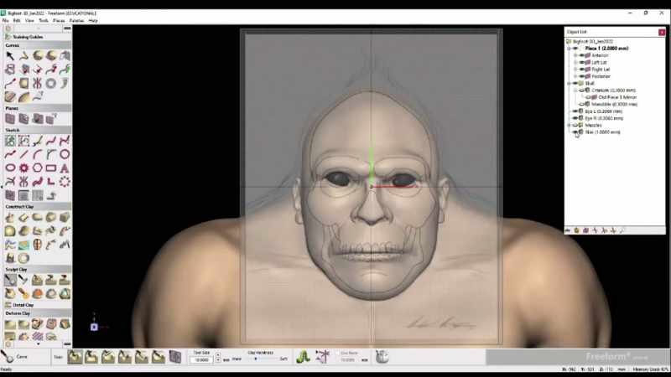Click the pink axis icon in bottom toolbar
The width and height of the screenshot is (671, 377).
pyautogui.click(x=323, y=357)
